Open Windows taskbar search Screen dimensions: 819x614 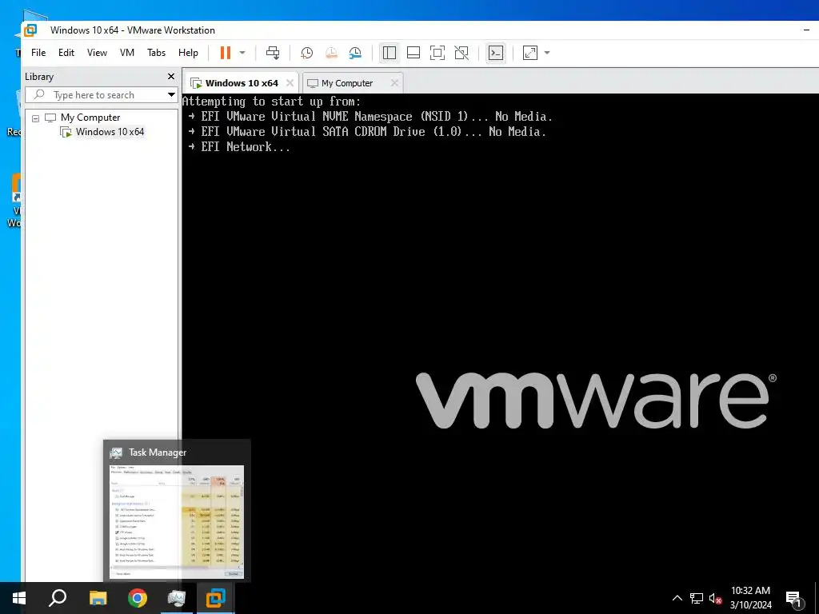pyautogui.click(x=58, y=598)
